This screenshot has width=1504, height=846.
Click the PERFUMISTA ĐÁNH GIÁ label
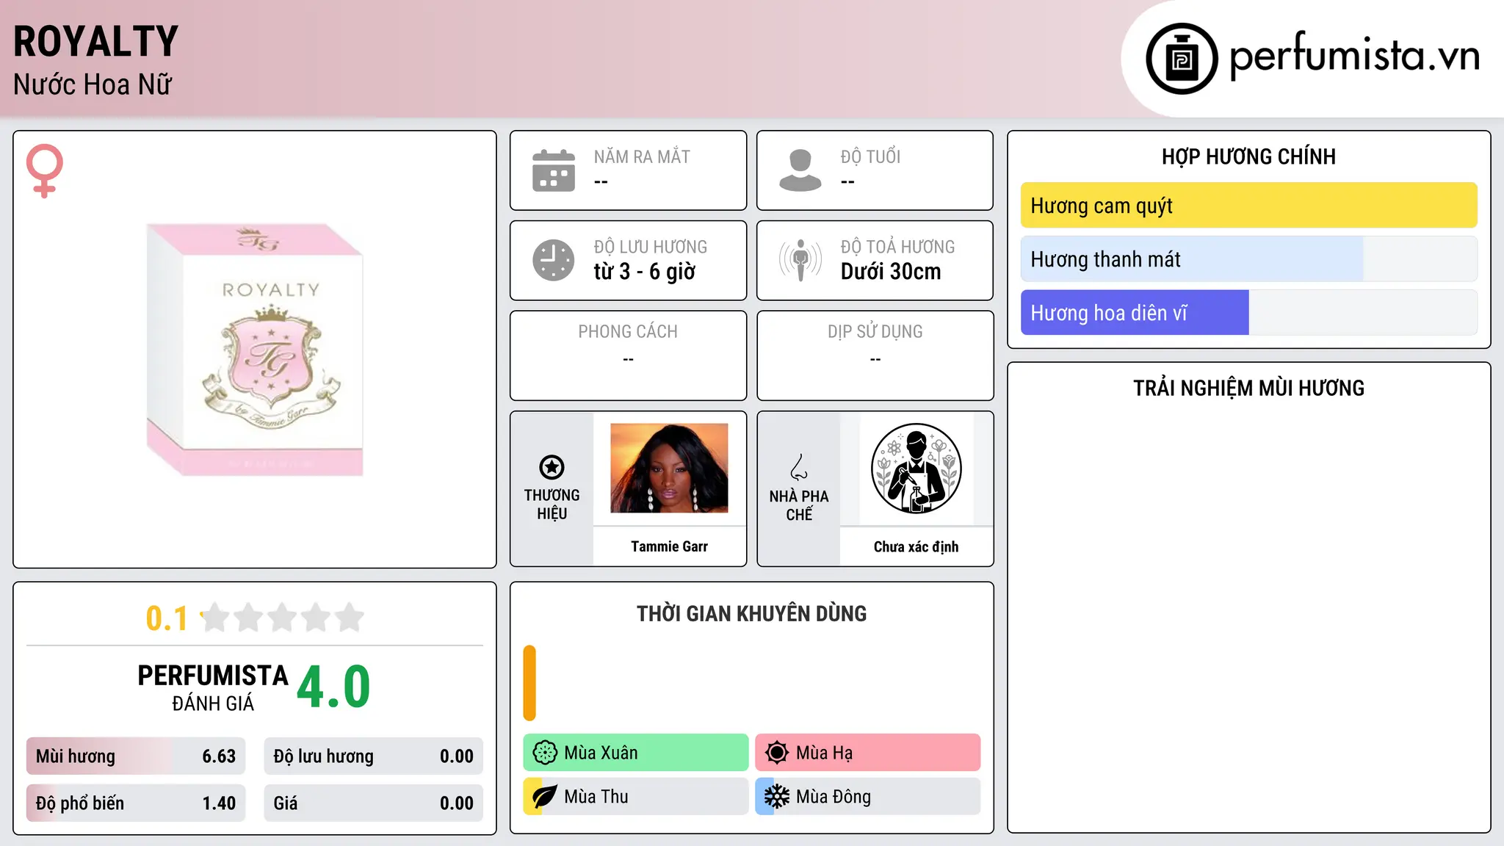(213, 687)
